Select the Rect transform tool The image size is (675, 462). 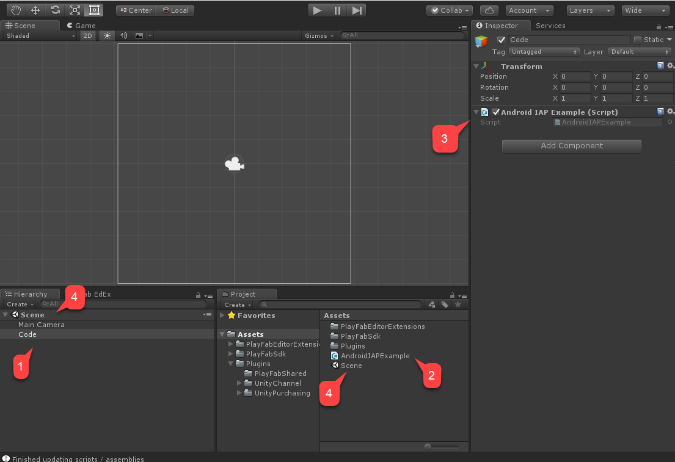click(95, 10)
